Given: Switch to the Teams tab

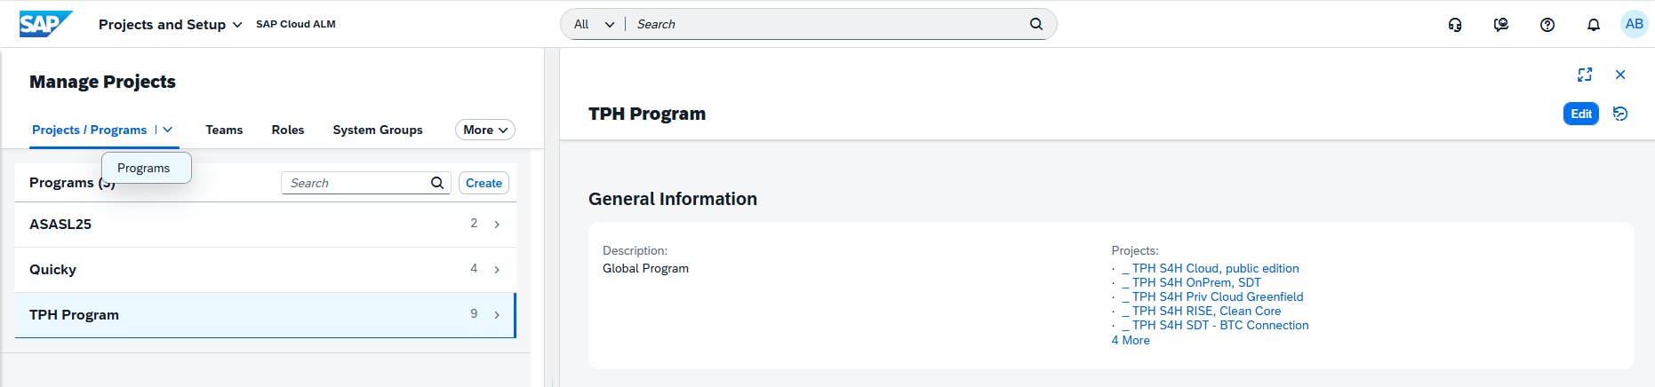Looking at the screenshot, I should [x=224, y=130].
